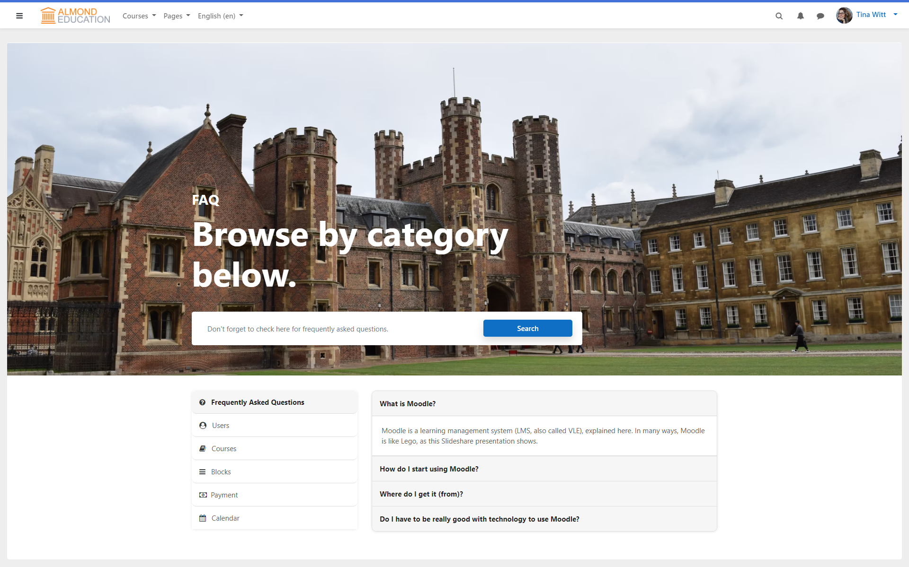909x567 pixels.
Task: Click the Payment money icon
Action: [203, 495]
